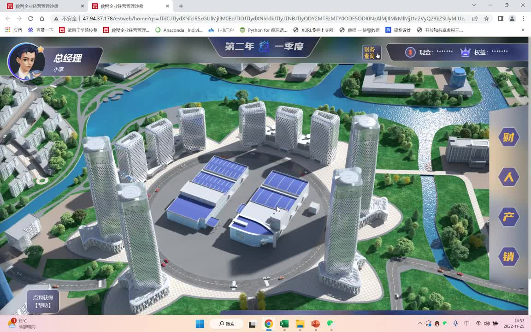
Task: Open the 应用 apps bookmark
Action: (x=13, y=30)
